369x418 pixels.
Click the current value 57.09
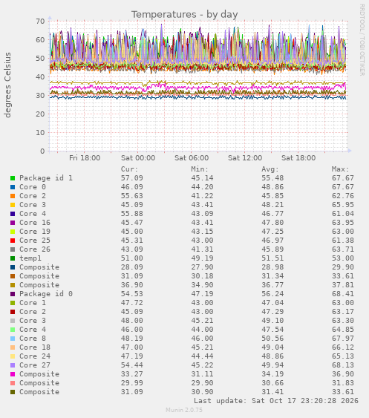coord(132,178)
